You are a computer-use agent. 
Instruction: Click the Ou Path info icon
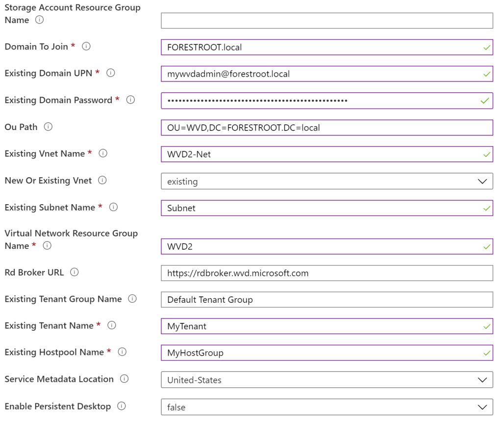(48, 127)
